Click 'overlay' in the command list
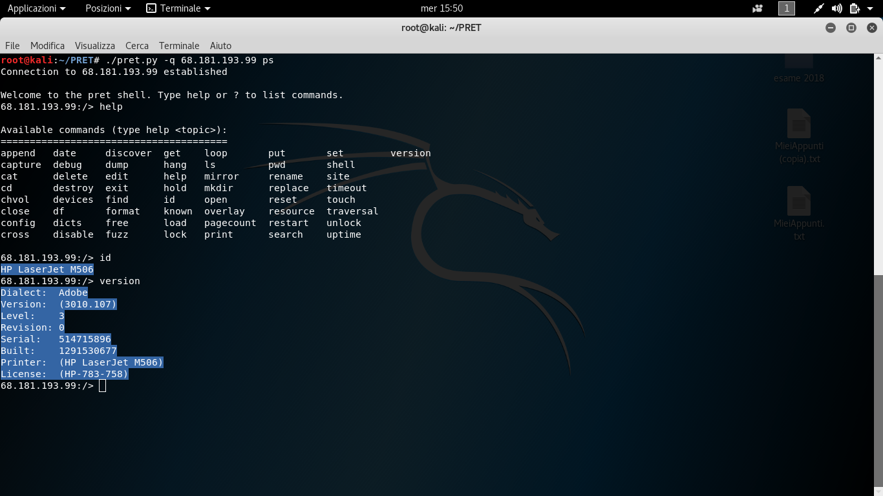Image resolution: width=883 pixels, height=496 pixels. [x=224, y=211]
